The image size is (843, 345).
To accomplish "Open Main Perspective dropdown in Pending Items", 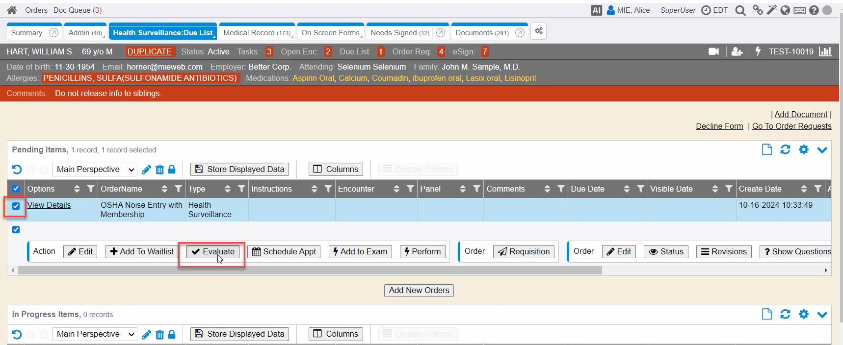I will [95, 170].
